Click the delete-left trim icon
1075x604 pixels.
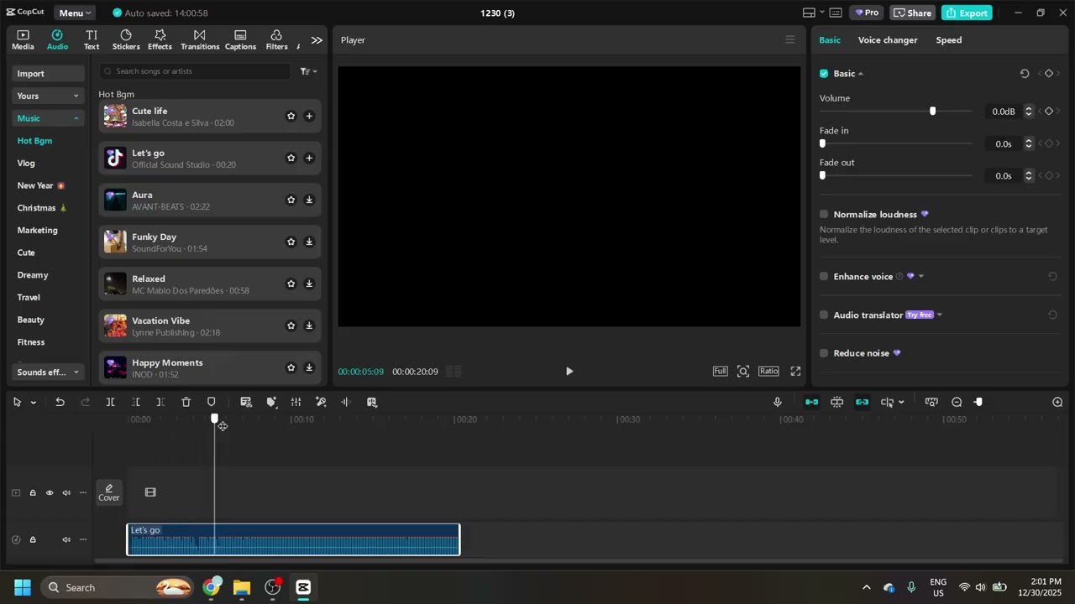pyautogui.click(x=136, y=403)
